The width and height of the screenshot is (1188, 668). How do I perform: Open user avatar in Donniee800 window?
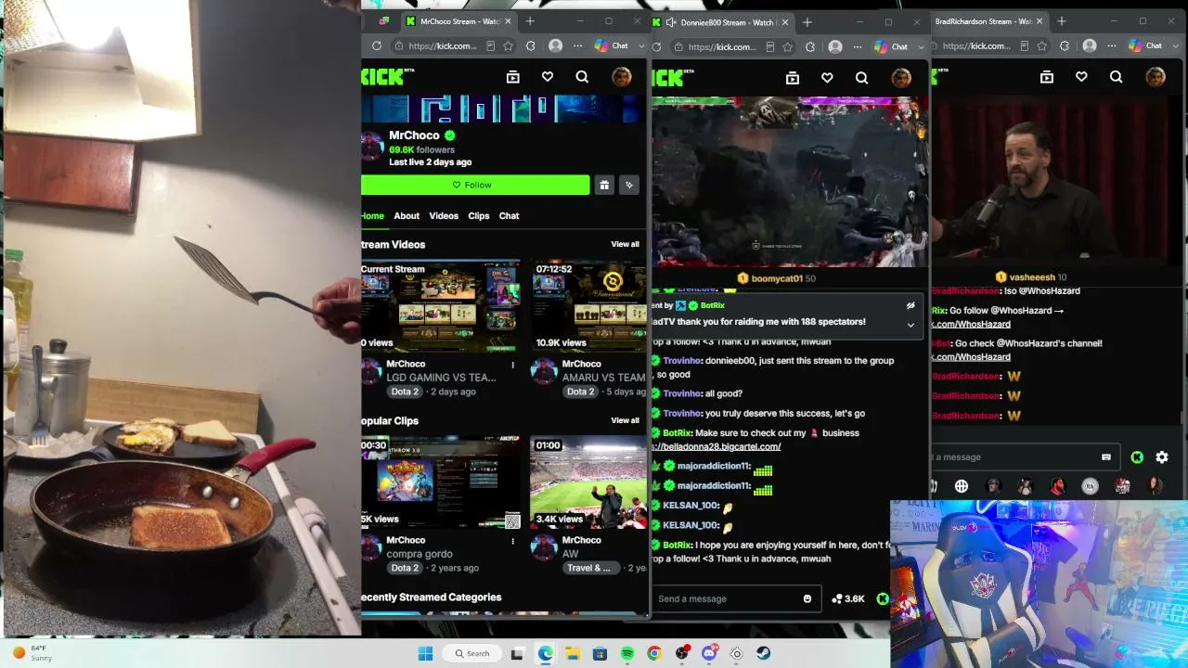click(x=901, y=79)
